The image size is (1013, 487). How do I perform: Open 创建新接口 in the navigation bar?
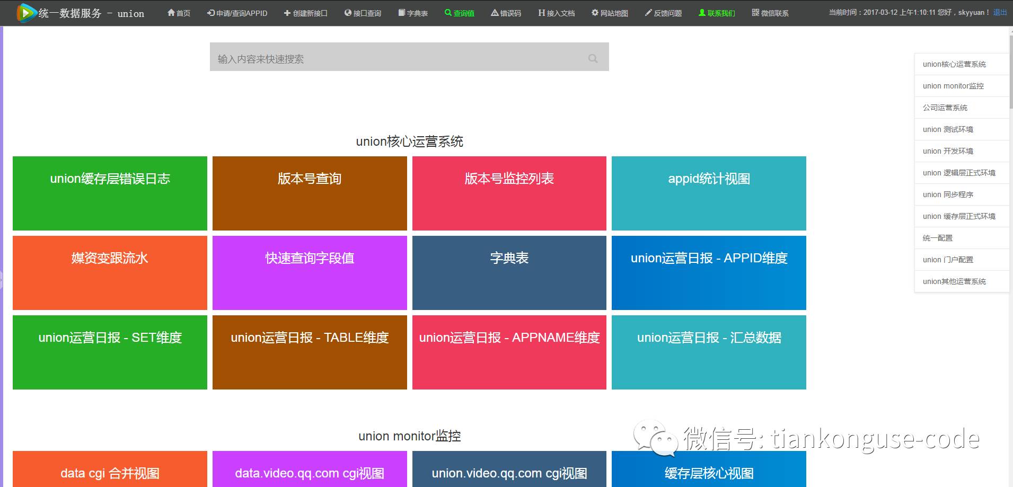305,13
